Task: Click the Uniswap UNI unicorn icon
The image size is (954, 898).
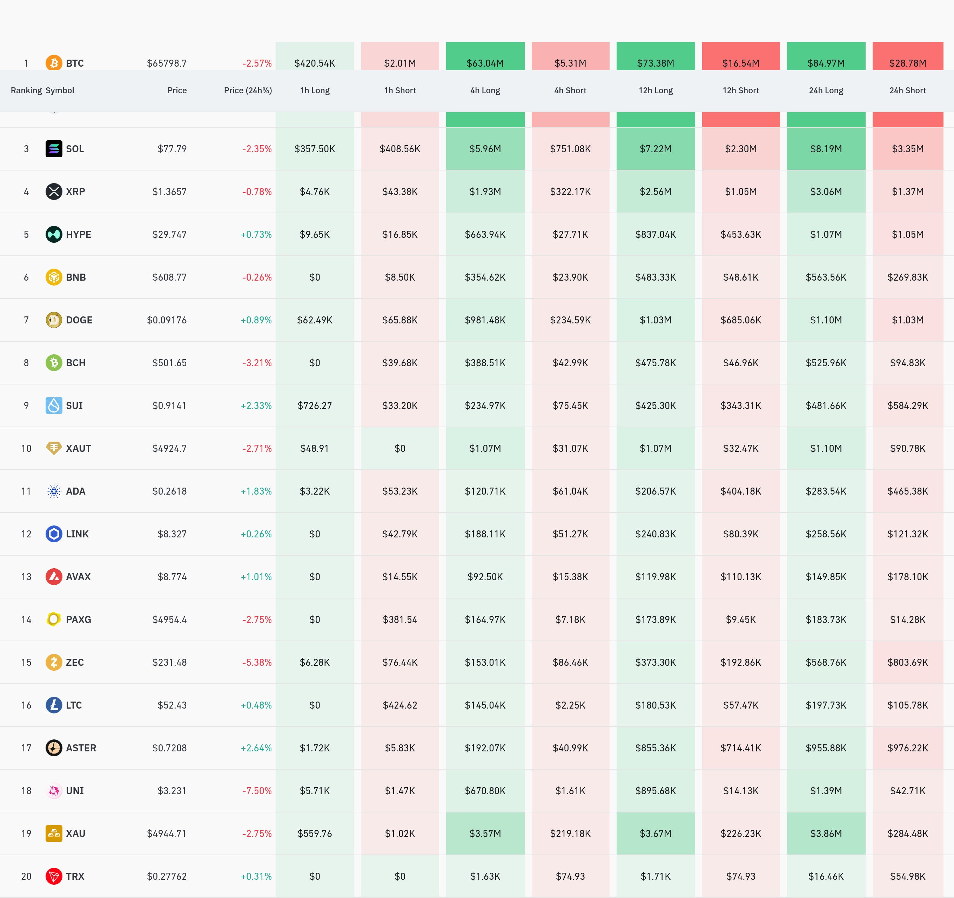Action: [x=54, y=791]
